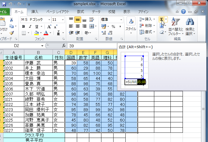Click the Clear eraser icon
This screenshot has width=208, height=142.
pos(162,32)
